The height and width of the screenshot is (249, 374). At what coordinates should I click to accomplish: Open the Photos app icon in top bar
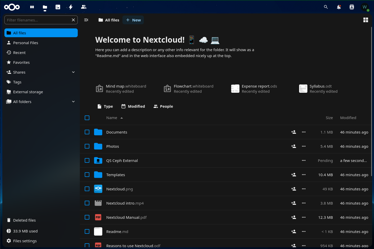(58, 7)
